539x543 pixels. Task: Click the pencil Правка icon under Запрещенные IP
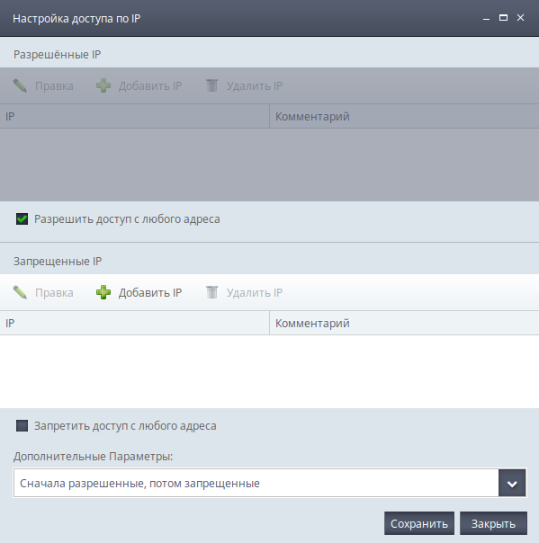coord(20,292)
